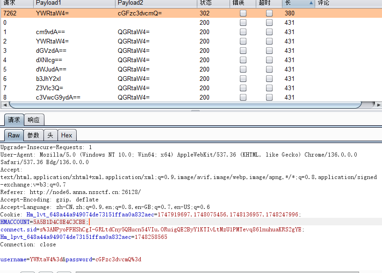Toggle the 超时 checkbox for request 8
The image size is (382, 273).
tap(269, 97)
